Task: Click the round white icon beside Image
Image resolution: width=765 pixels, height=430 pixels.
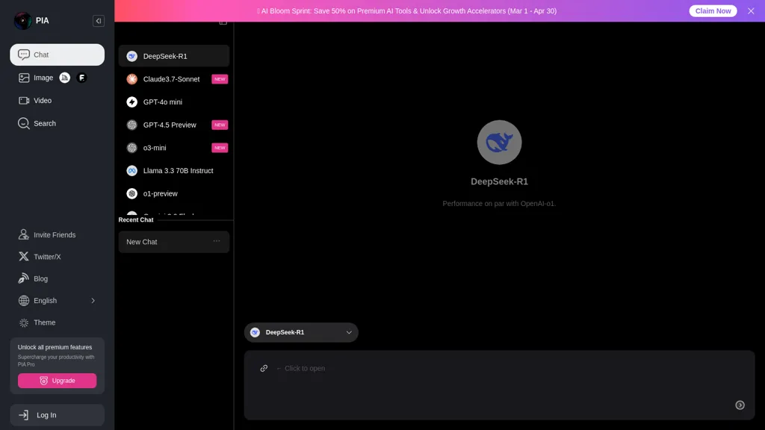Action: coord(65,78)
